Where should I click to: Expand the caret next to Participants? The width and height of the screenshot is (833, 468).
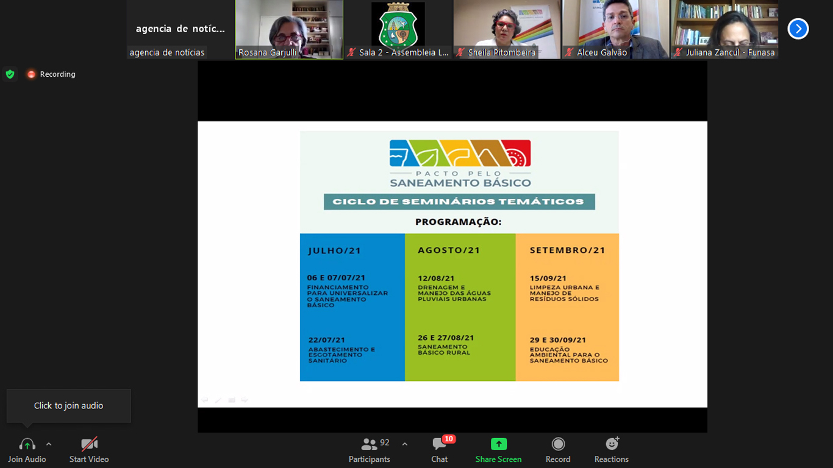[x=404, y=444]
